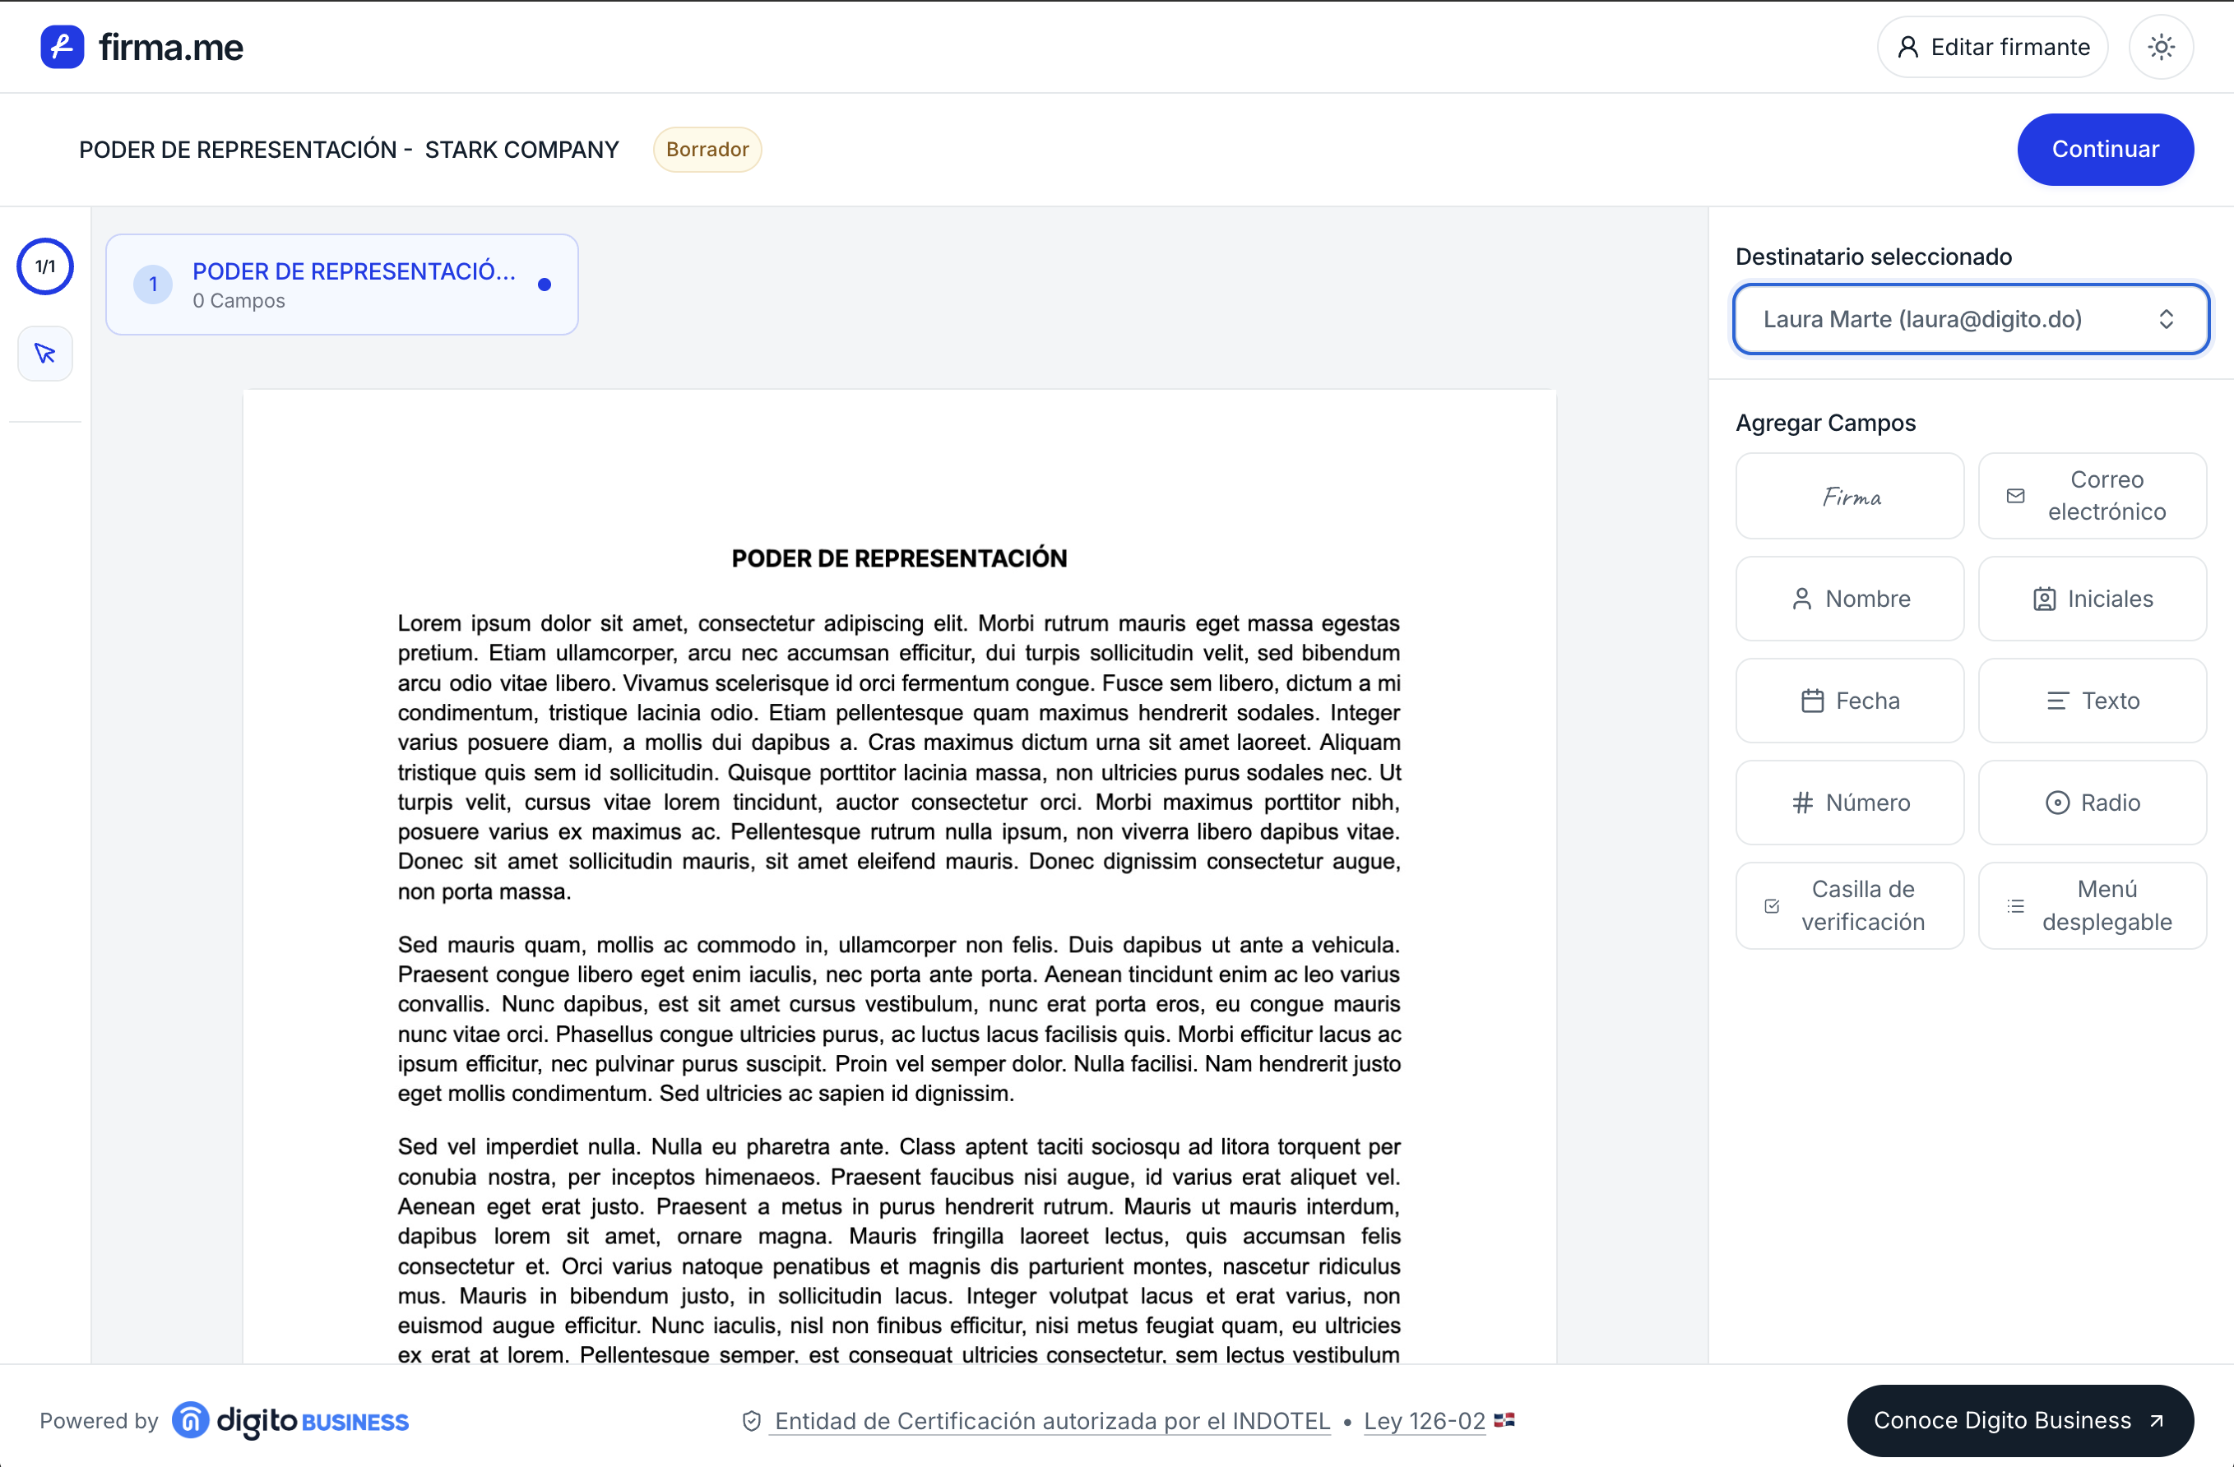Viewport: 2234px width, 1467px height.
Task: Add a Nombre field
Action: click(x=1849, y=599)
